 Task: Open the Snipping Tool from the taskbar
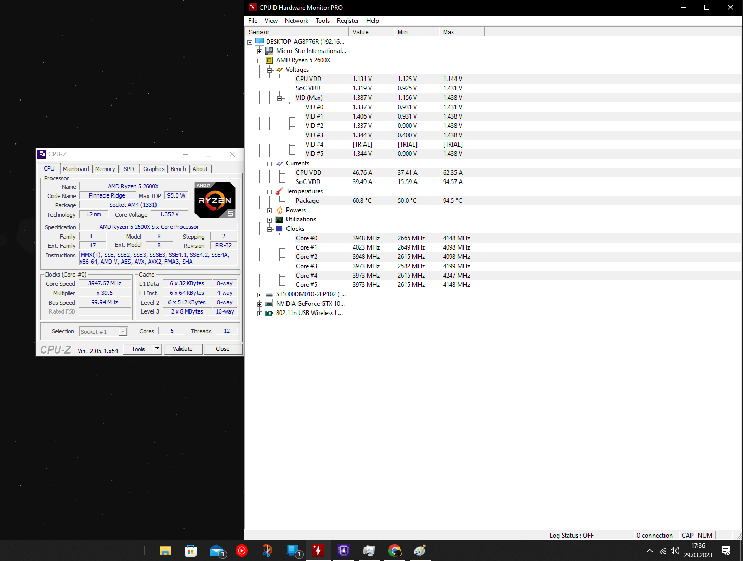pyautogui.click(x=267, y=551)
